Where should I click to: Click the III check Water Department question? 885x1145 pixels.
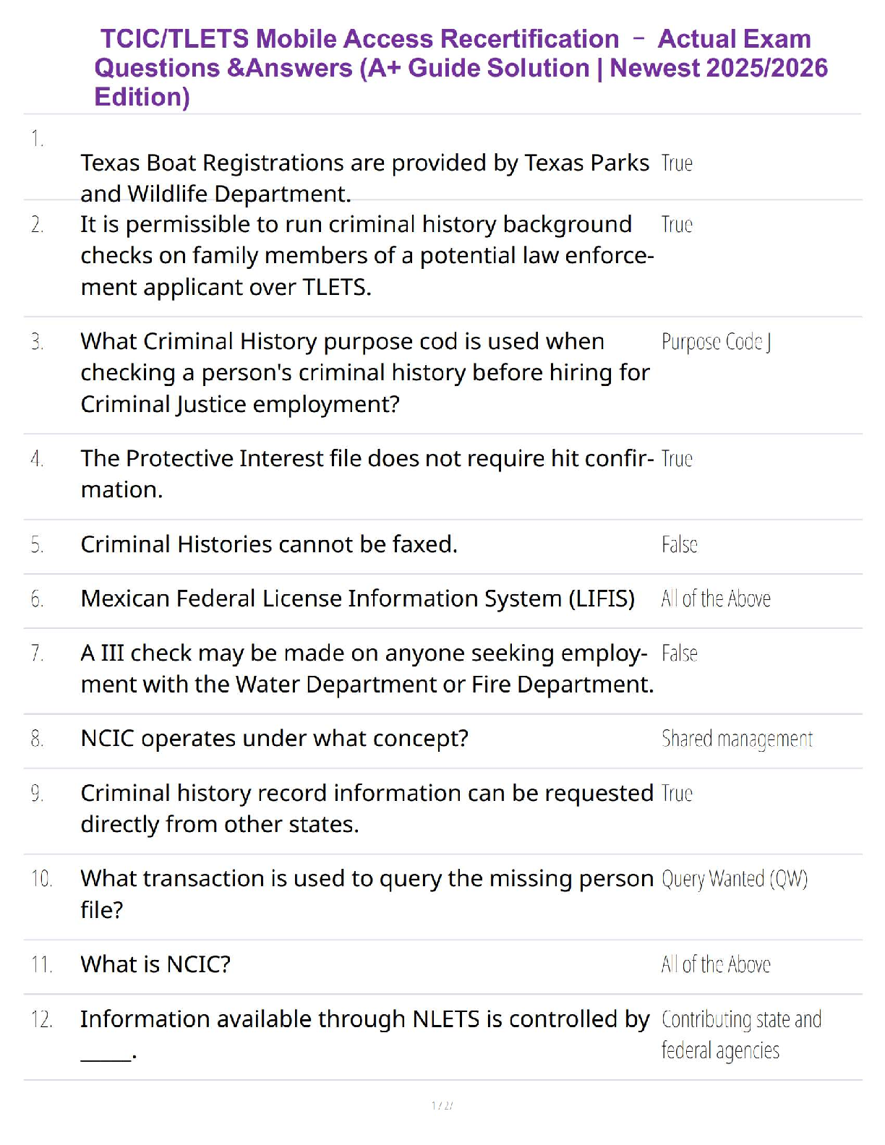367,669
